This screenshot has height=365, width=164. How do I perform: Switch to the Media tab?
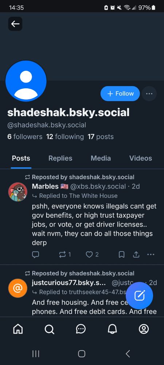[101, 158]
